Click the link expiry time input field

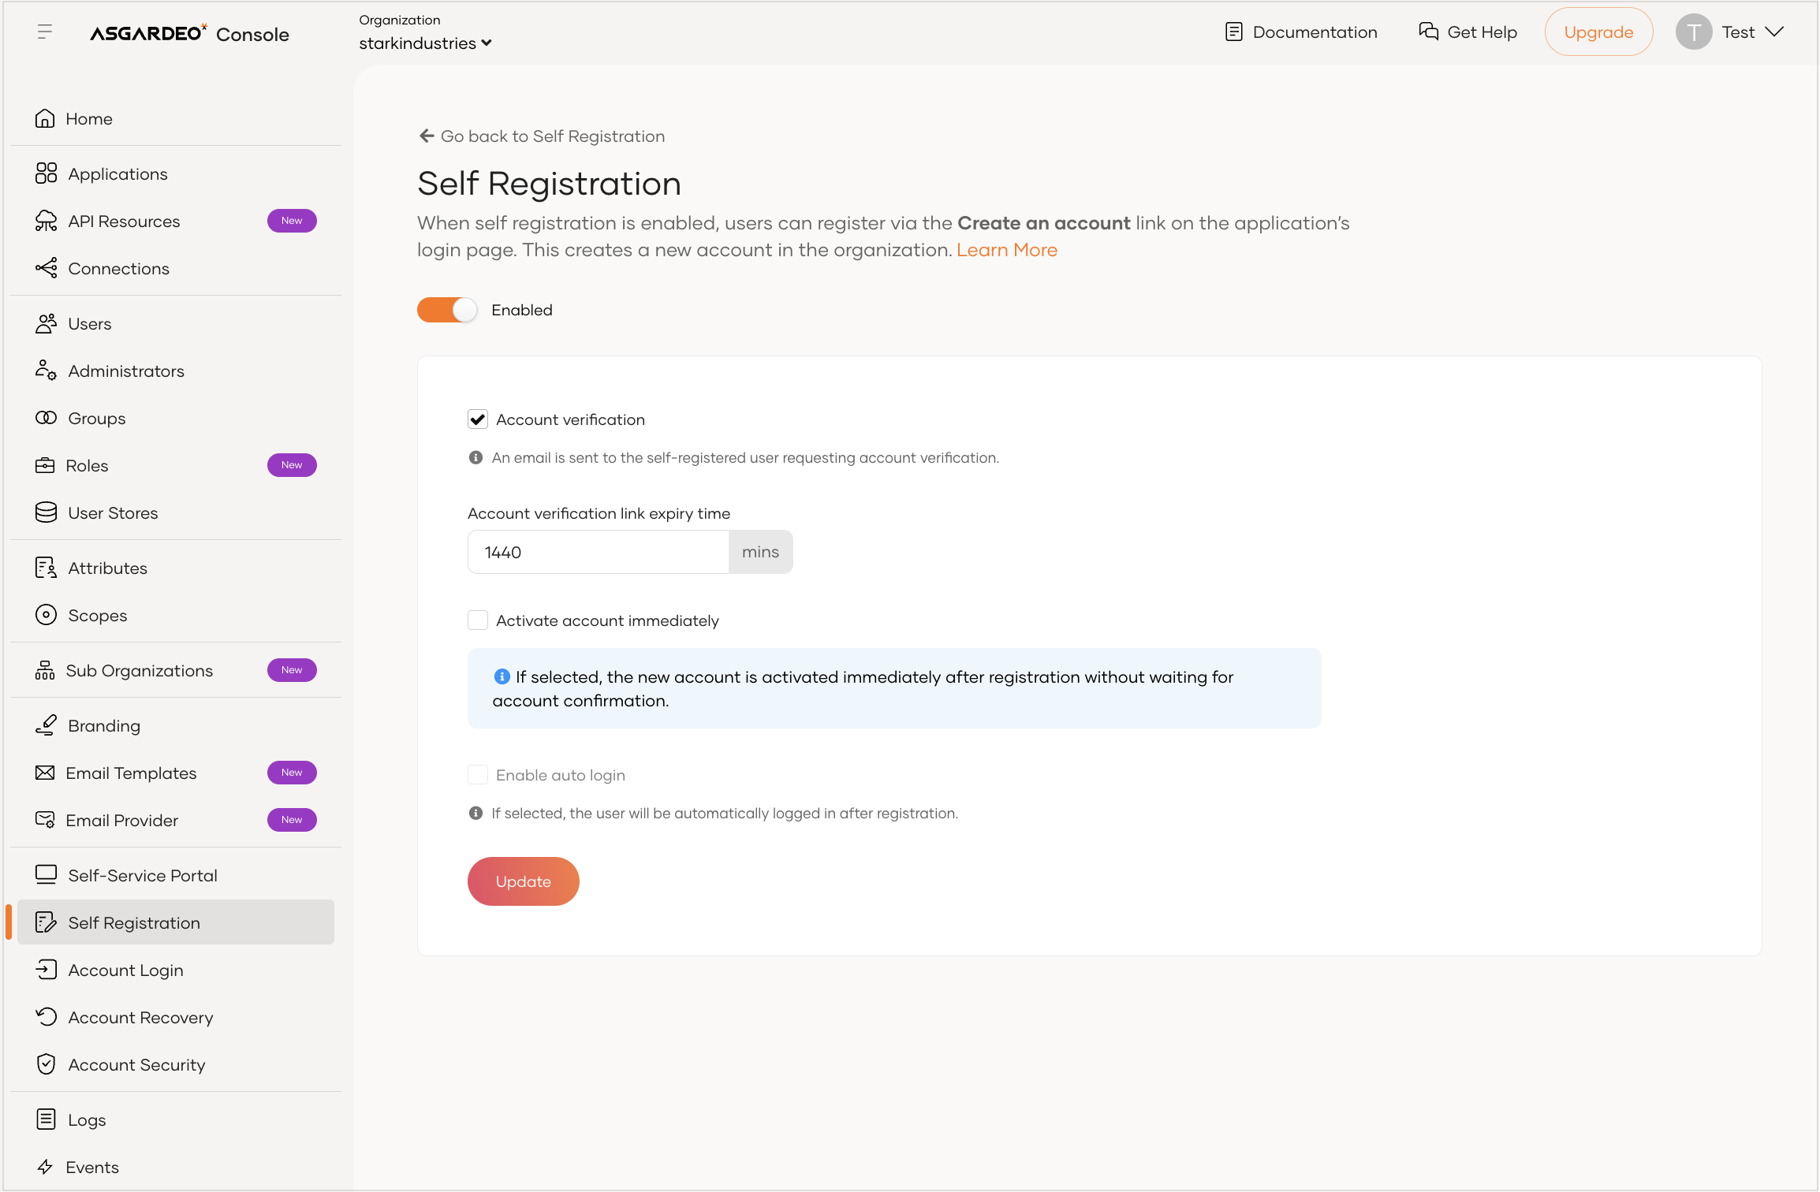[598, 552]
